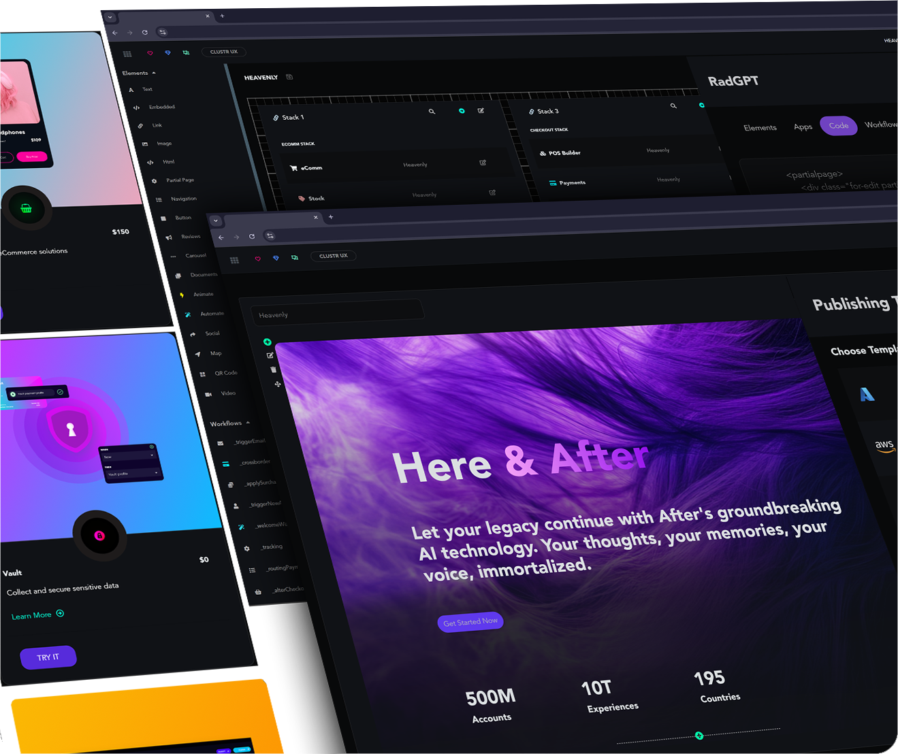Click the pink heart icon in the back window toolbar
The height and width of the screenshot is (754, 898).
pos(150,53)
